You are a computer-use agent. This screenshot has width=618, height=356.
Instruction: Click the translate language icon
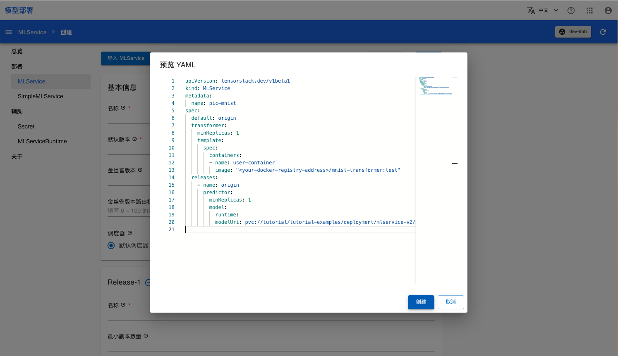click(x=531, y=10)
